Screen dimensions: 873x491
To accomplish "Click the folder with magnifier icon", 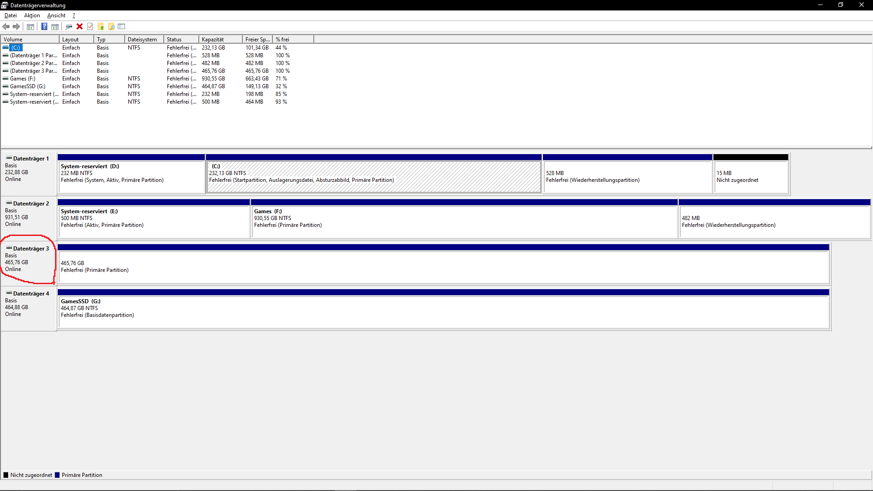I will [111, 26].
